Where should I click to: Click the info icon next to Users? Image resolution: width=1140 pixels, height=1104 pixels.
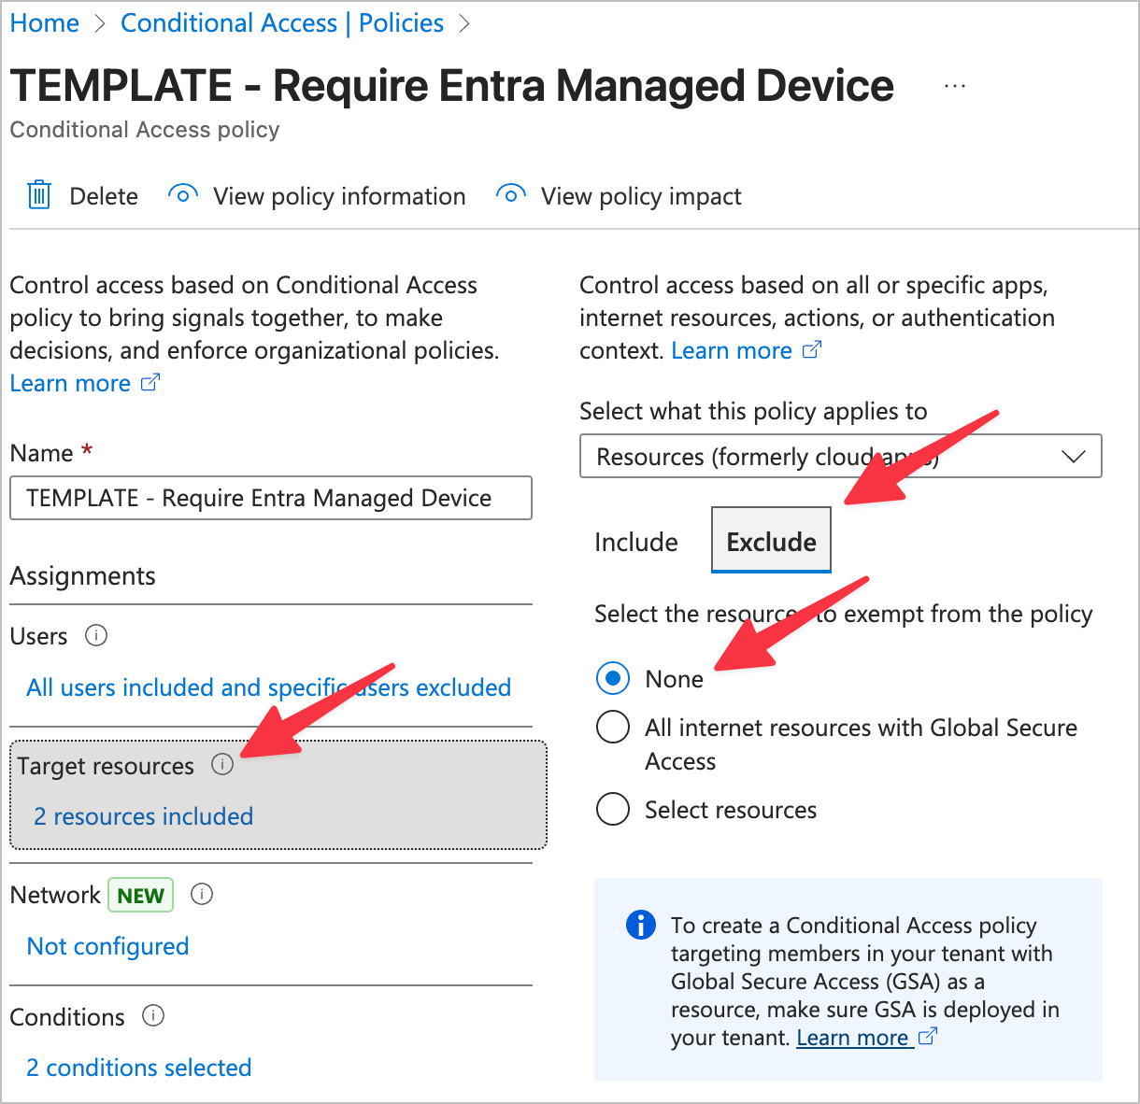(x=96, y=636)
